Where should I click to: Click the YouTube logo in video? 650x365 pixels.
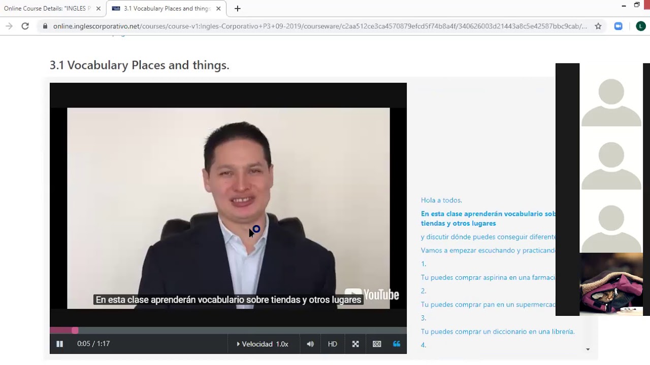[x=372, y=295]
